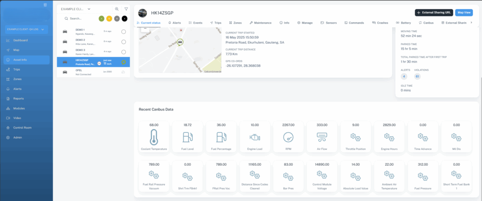Click the Engine Load icon
The image size is (482, 201).
[254, 137]
